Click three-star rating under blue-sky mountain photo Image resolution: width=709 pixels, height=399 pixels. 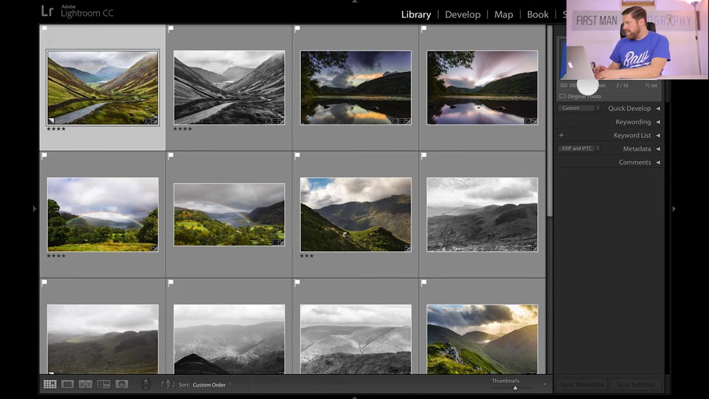pos(307,256)
